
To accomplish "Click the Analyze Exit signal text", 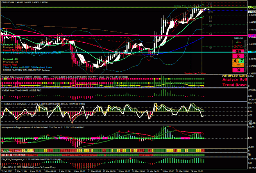I will 234,75.
